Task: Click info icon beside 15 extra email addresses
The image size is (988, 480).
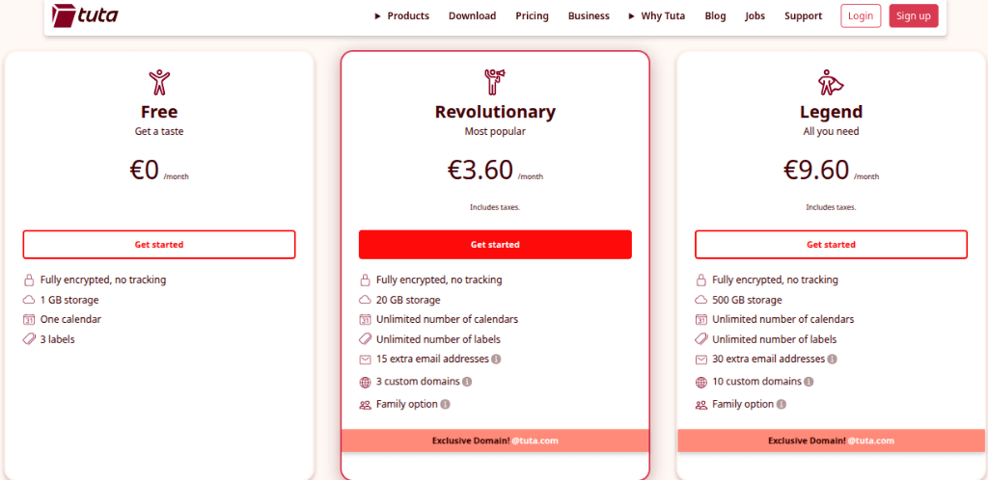Action: [496, 360]
